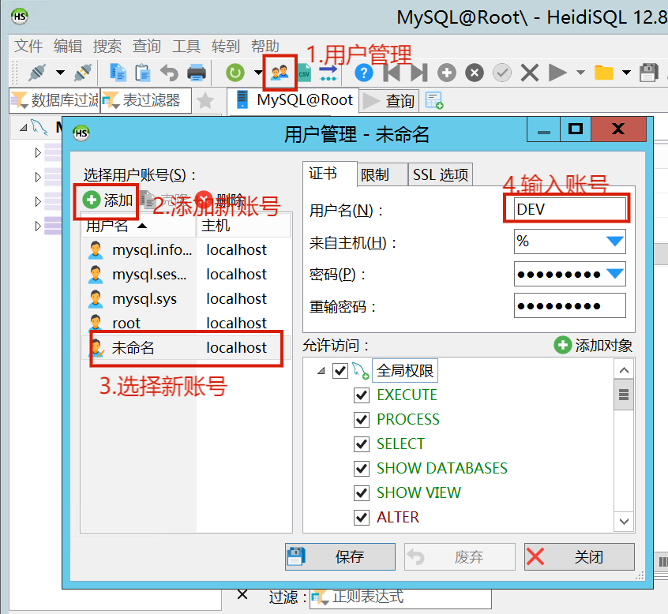Screen dimensions: 668x614
Task: Collapse the root session tree node
Action: (x=24, y=127)
